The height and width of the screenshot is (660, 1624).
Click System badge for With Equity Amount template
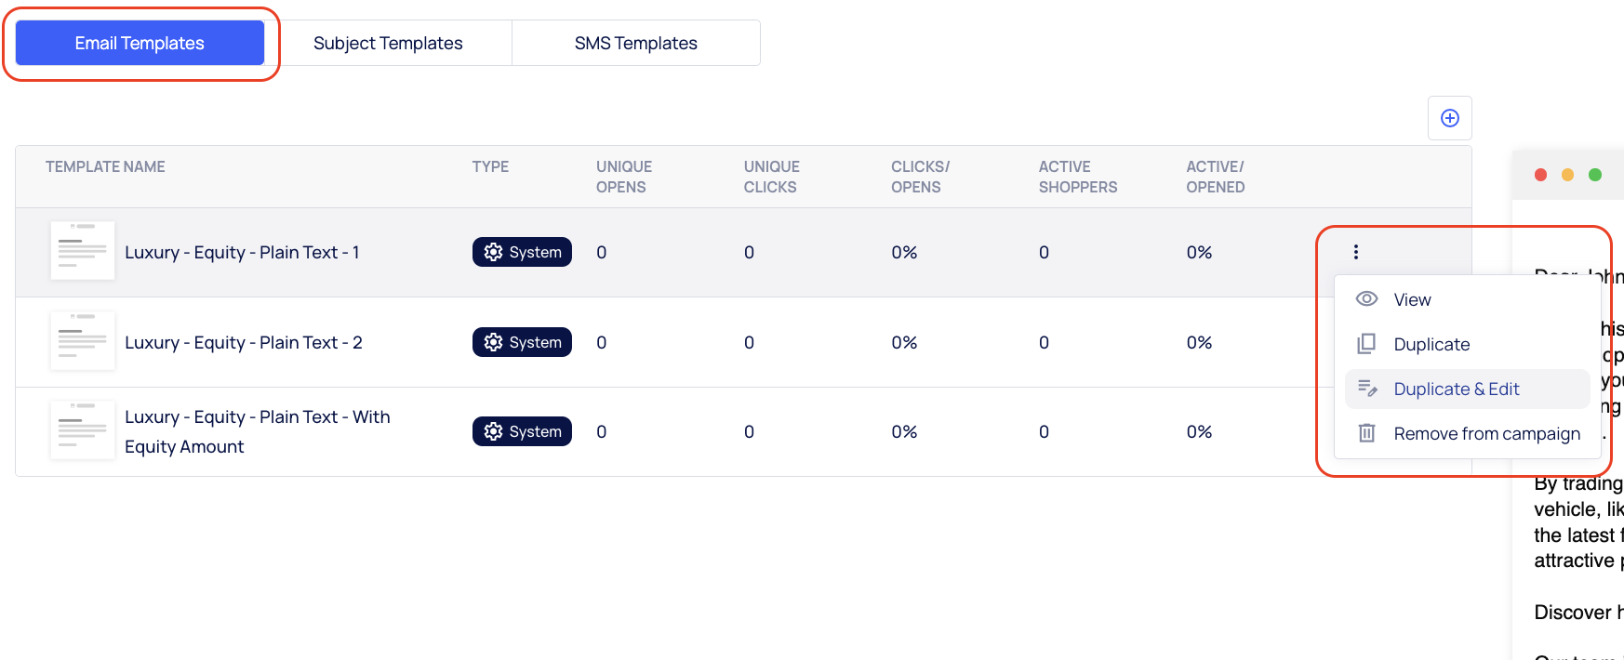pos(522,431)
